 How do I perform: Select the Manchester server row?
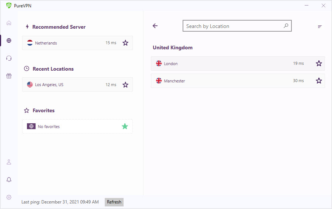(238, 81)
